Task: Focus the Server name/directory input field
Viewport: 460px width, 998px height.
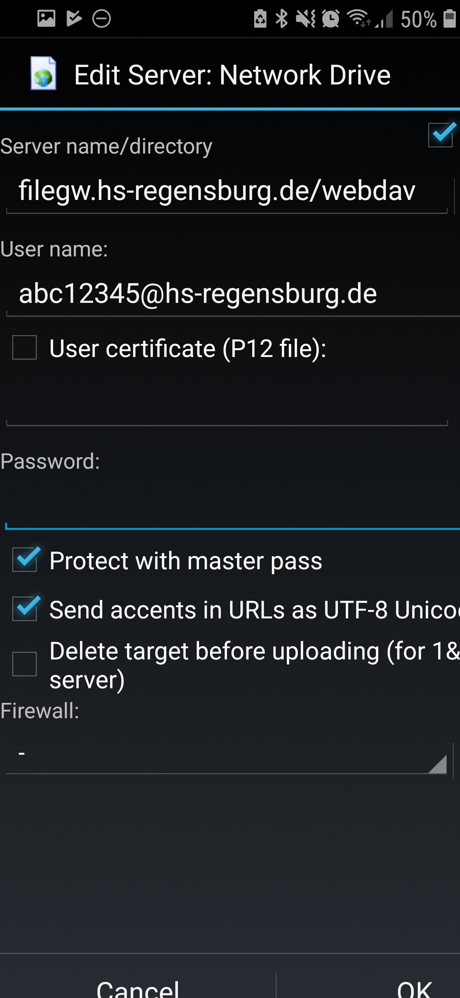Action: (x=226, y=192)
